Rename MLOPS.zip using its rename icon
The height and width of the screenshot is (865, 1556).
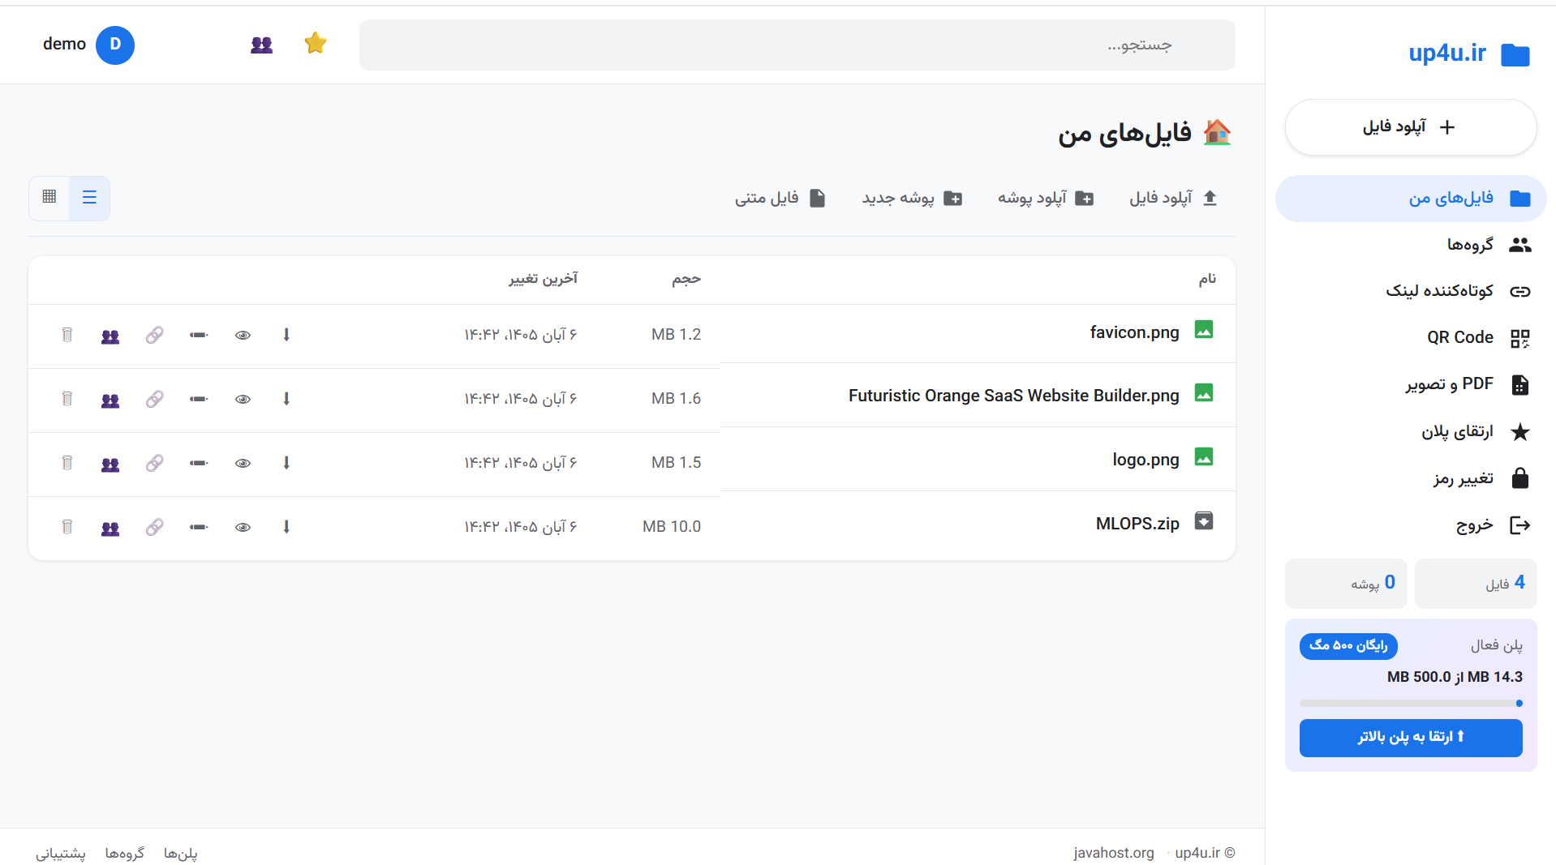click(199, 527)
